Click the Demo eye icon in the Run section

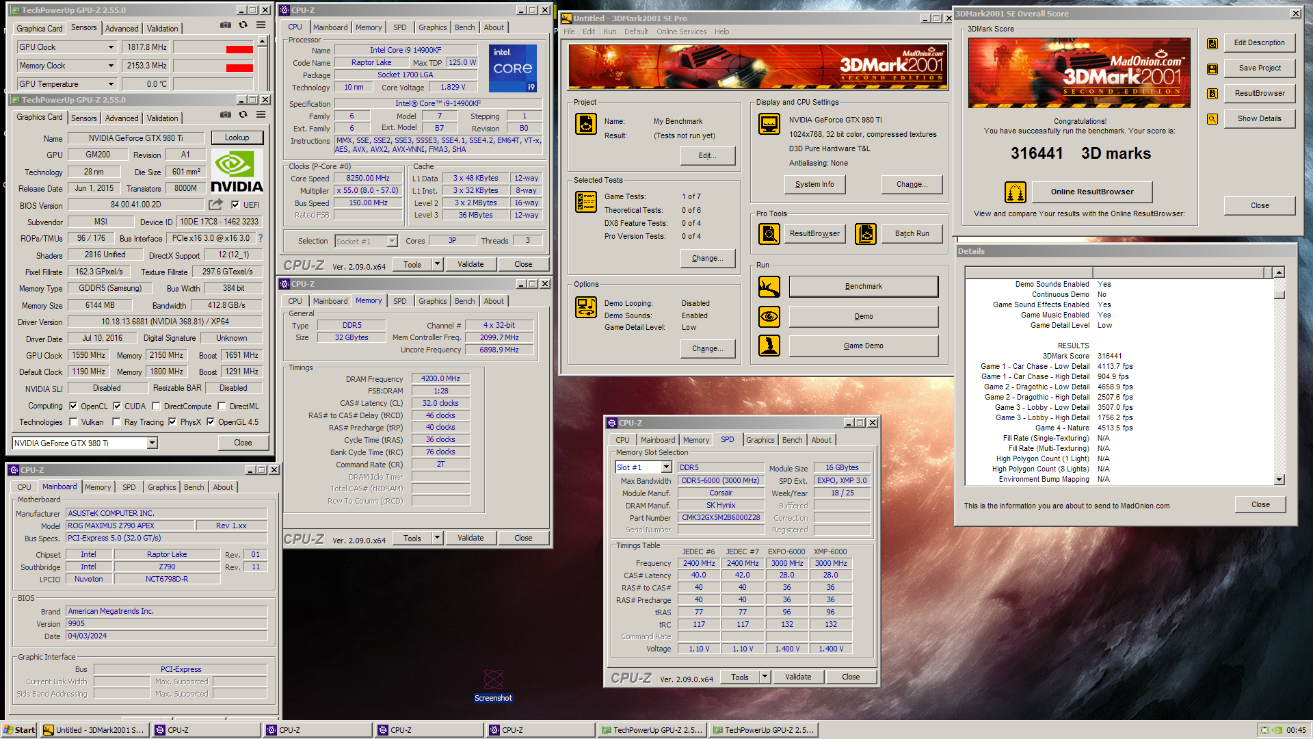coord(769,316)
